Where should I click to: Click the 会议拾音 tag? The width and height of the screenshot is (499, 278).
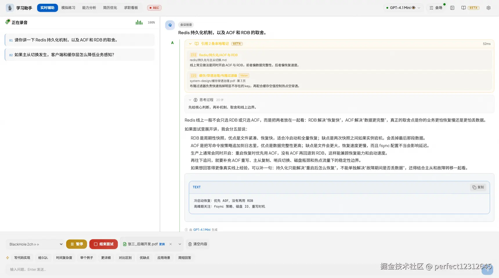tap(186, 25)
